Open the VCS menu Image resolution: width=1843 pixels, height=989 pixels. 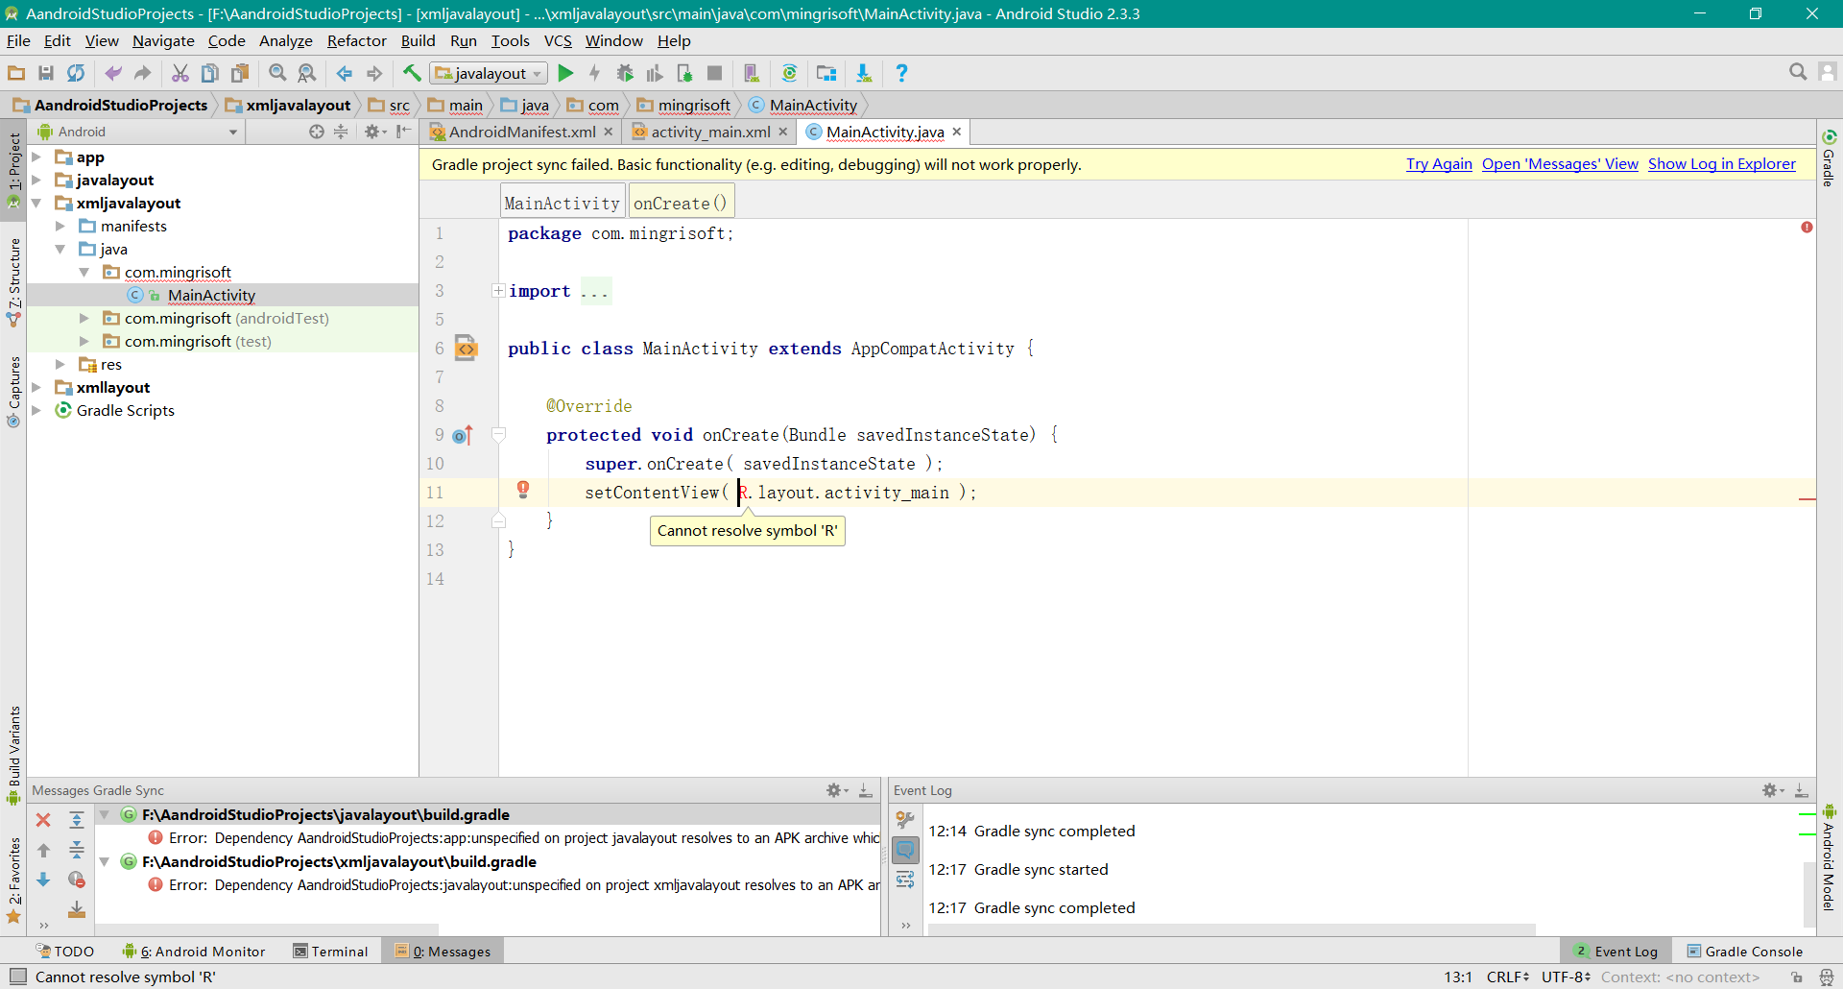point(558,40)
